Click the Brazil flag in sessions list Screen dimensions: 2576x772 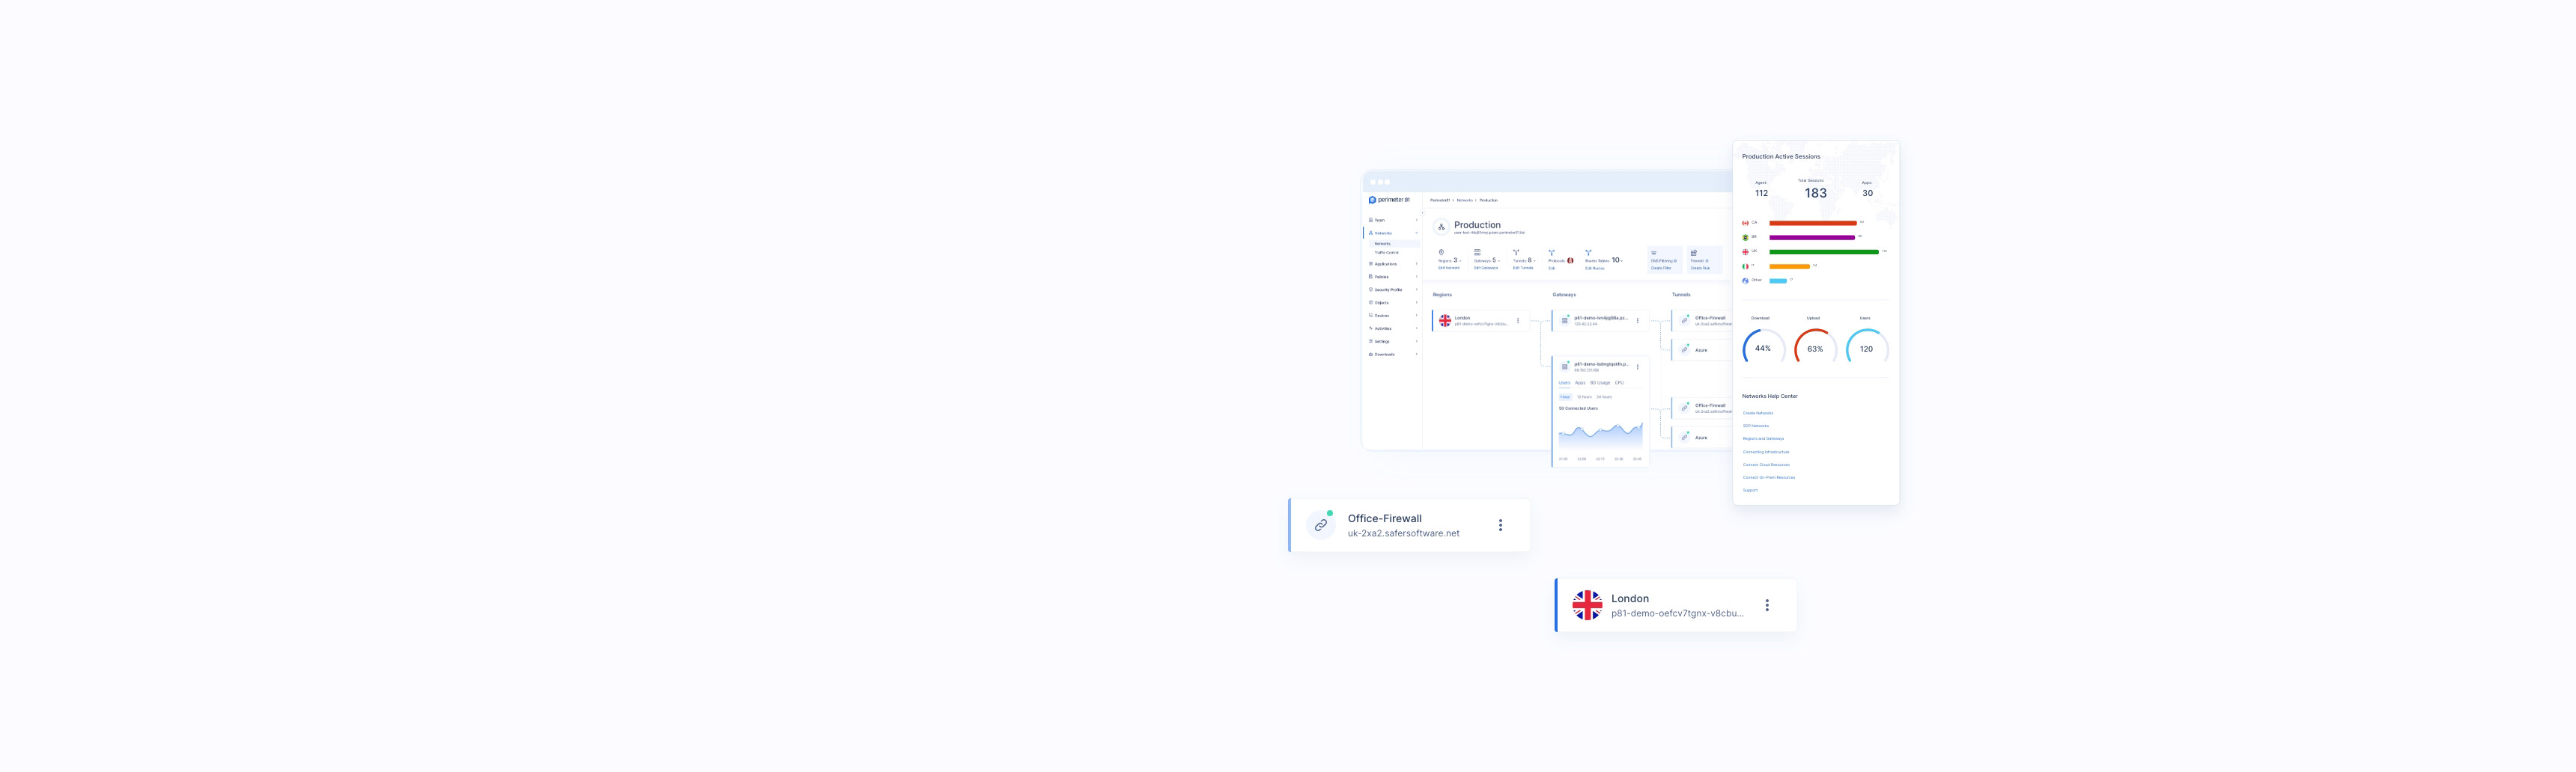(x=1745, y=238)
